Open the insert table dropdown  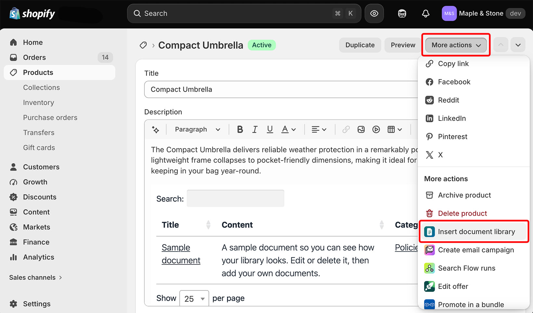click(x=395, y=129)
